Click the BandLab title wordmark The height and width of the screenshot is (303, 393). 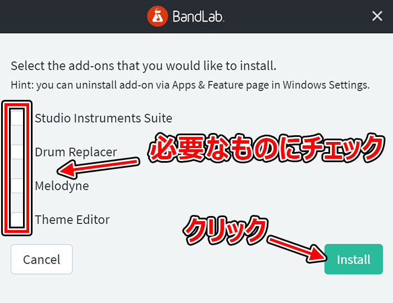pos(198,16)
